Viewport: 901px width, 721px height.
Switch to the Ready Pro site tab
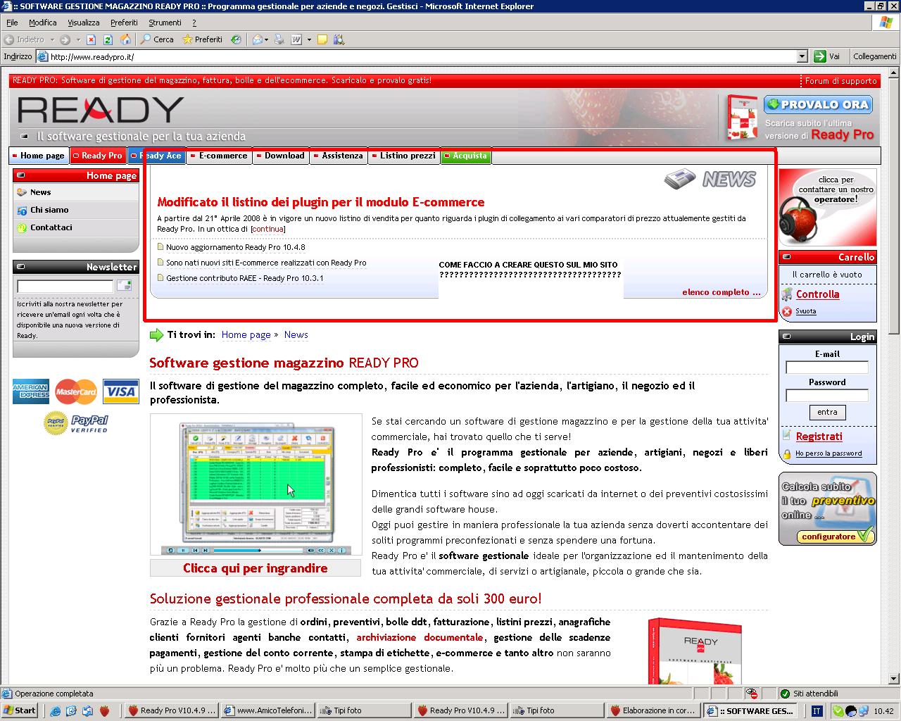(x=97, y=156)
